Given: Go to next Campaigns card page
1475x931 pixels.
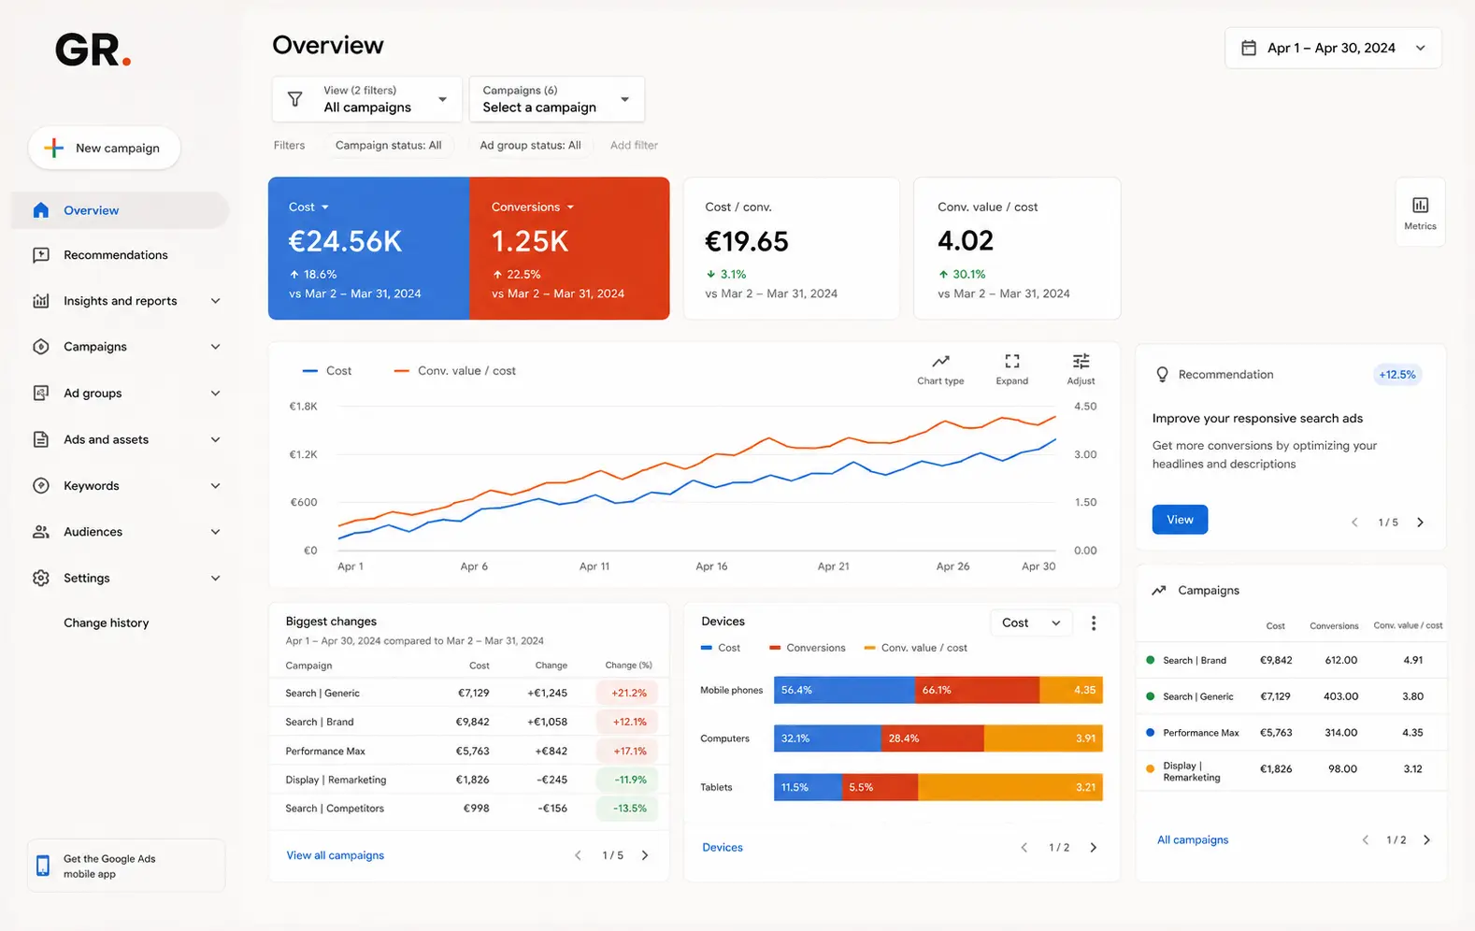Looking at the screenshot, I should coord(1426,840).
